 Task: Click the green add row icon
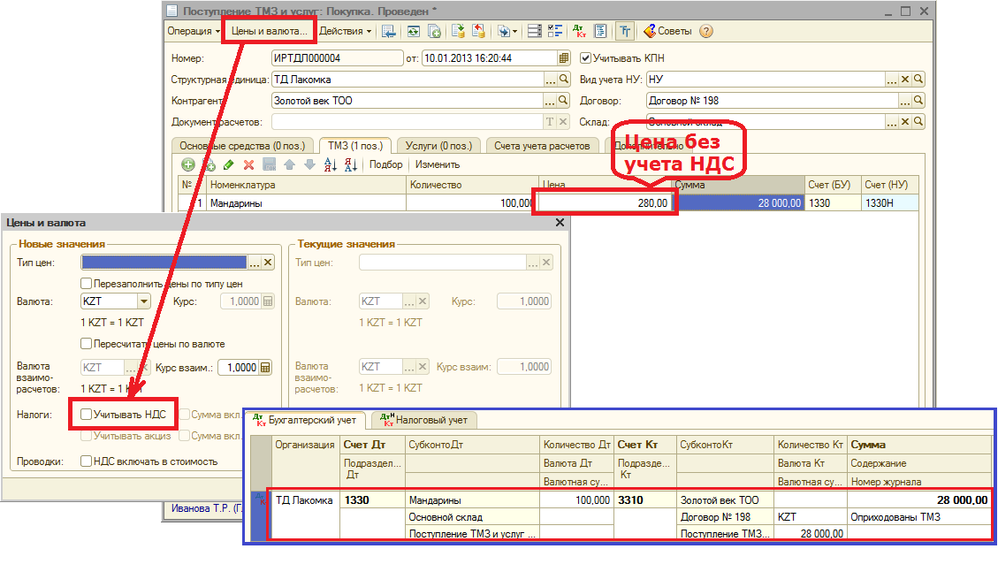tap(188, 164)
